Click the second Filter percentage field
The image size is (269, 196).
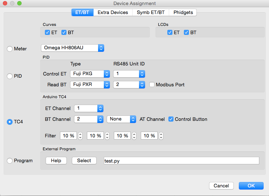coord(95,136)
